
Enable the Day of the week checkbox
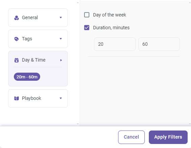87,15
